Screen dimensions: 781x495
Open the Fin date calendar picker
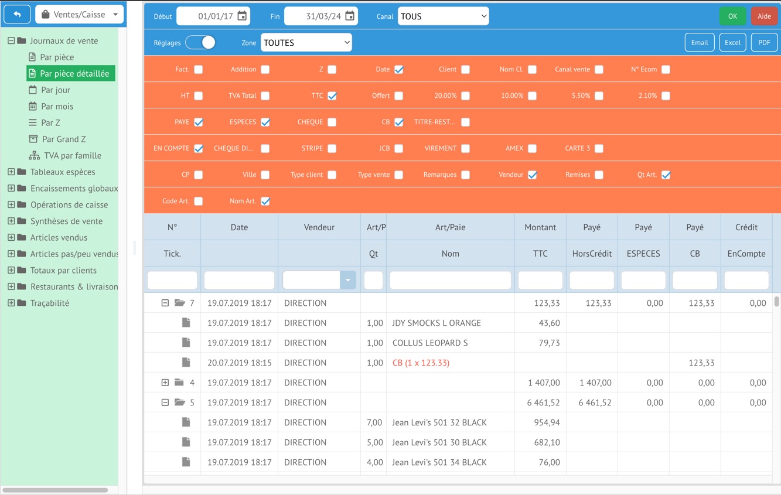pos(350,16)
